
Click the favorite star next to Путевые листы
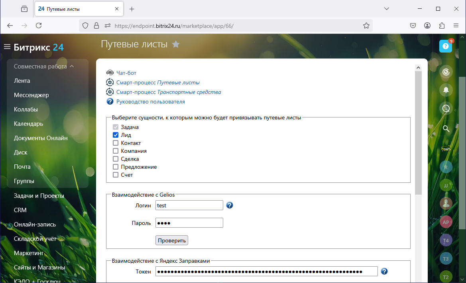point(176,45)
